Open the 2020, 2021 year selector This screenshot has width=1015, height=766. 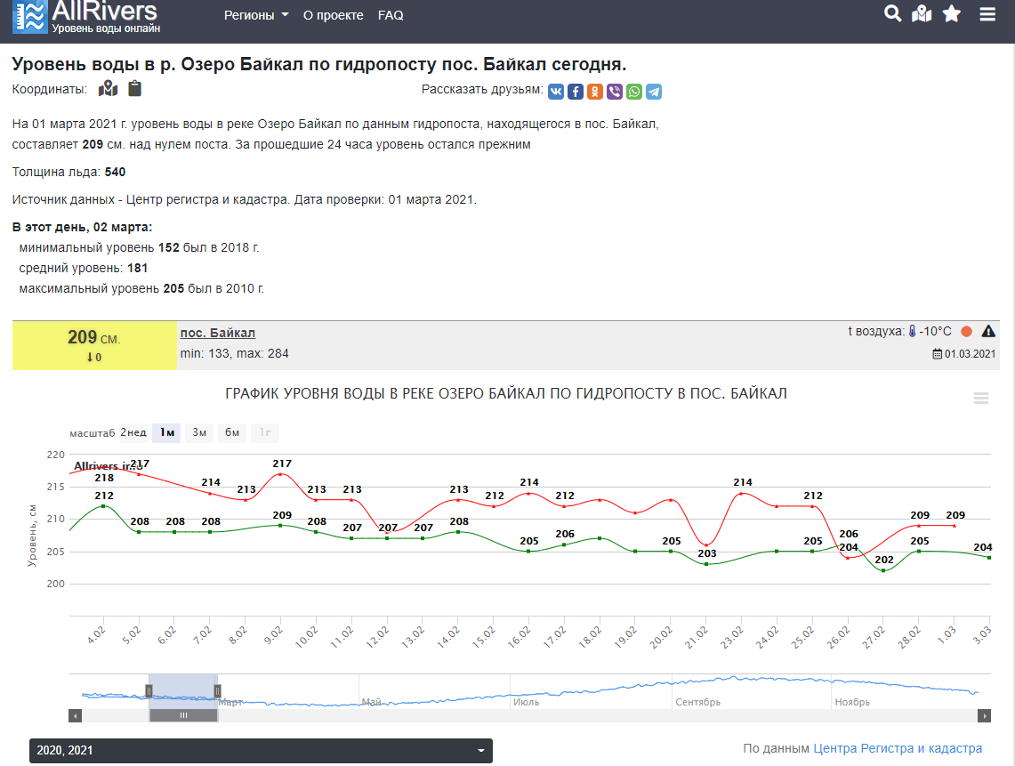coord(261,751)
